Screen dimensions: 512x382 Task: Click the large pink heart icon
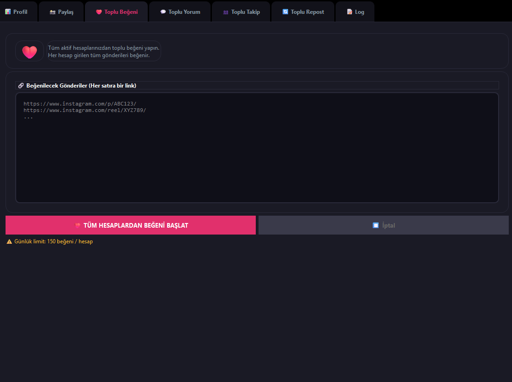(30, 52)
